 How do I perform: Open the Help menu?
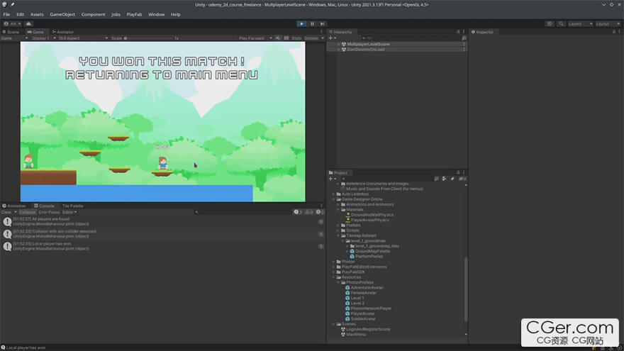(x=176, y=14)
